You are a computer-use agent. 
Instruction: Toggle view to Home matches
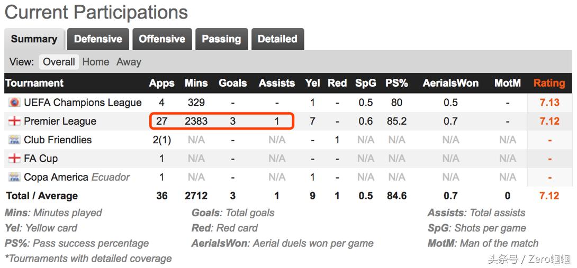tap(96, 62)
